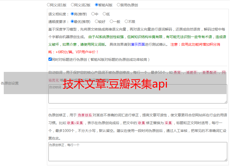Image resolution: width=230 pixels, height=166 pixels.
Task: Click the 技术文章:豆瓣采集api overlay banner
Action: (x=115, y=83)
